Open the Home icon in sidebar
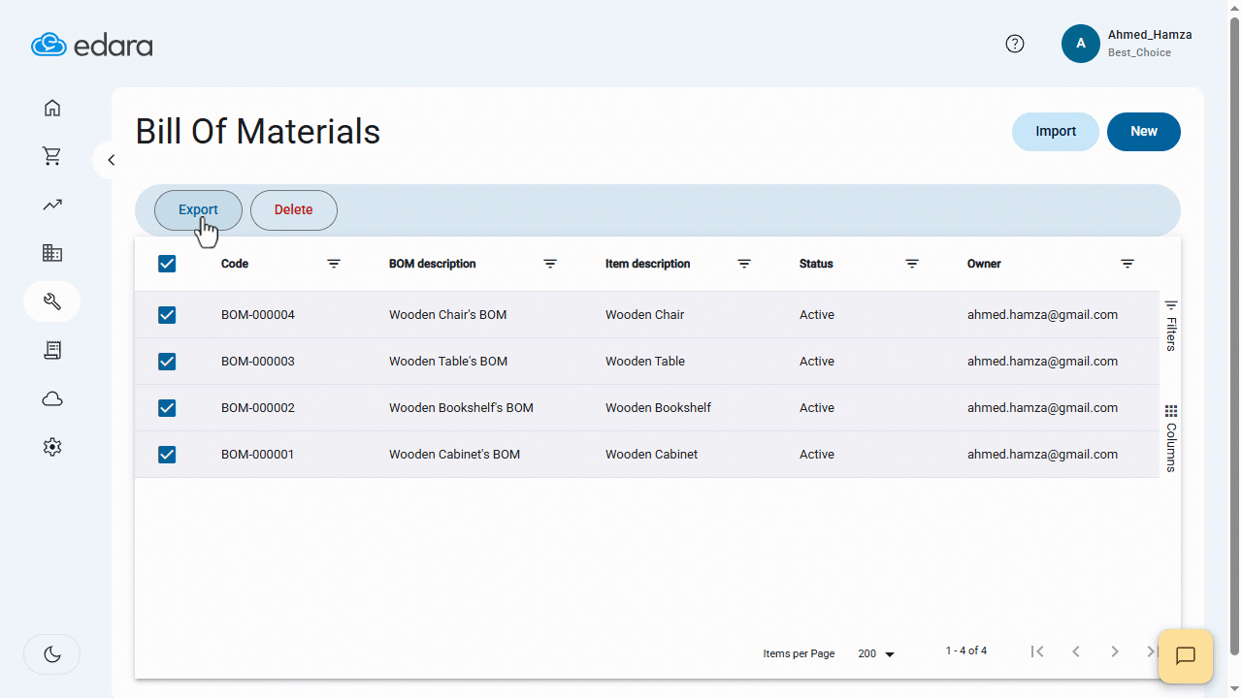 click(52, 108)
